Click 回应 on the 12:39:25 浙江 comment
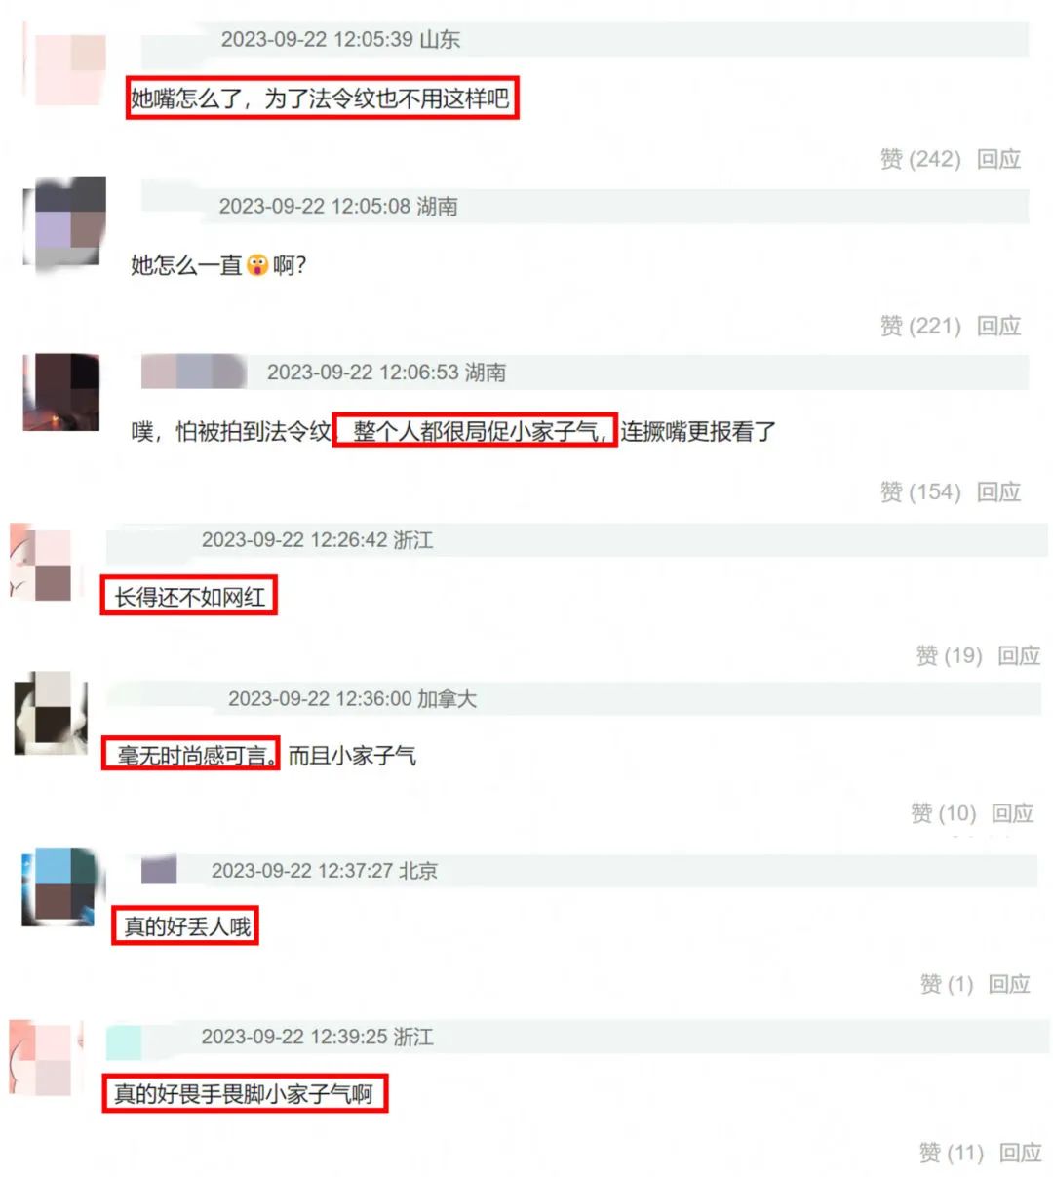Screen dimensions: 1053x1177 click(x=1021, y=1153)
